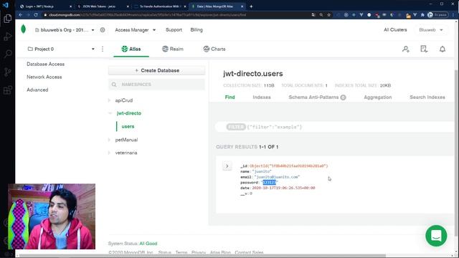Open Advanced in sidebar
Viewport: 459px width, 258px height.
tap(37, 90)
